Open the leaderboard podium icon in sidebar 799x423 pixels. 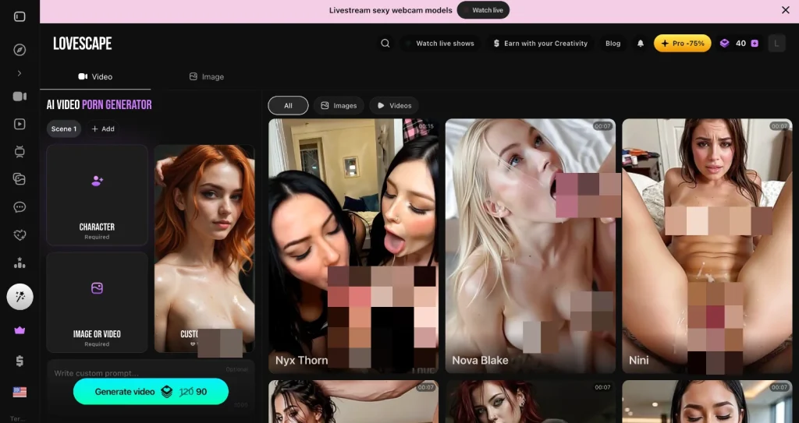(20, 263)
